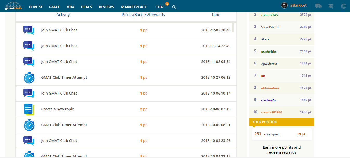Viewport: 350px width, 158px height.
Task: Click the 2572 pt score
Action: tap(306, 15)
